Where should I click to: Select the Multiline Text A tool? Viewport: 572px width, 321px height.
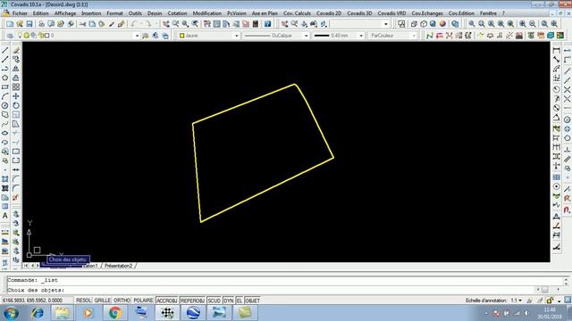[5, 216]
